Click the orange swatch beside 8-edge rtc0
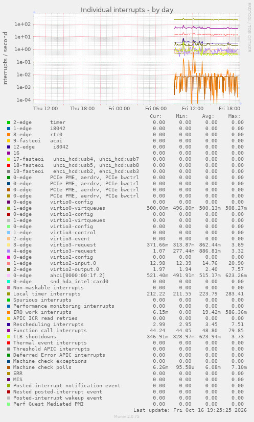Image resolution: width=254 pixels, height=422 pixels. [9, 135]
